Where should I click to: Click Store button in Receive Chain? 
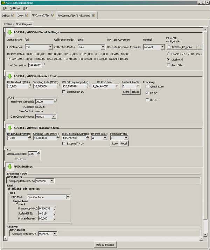(126, 92)
